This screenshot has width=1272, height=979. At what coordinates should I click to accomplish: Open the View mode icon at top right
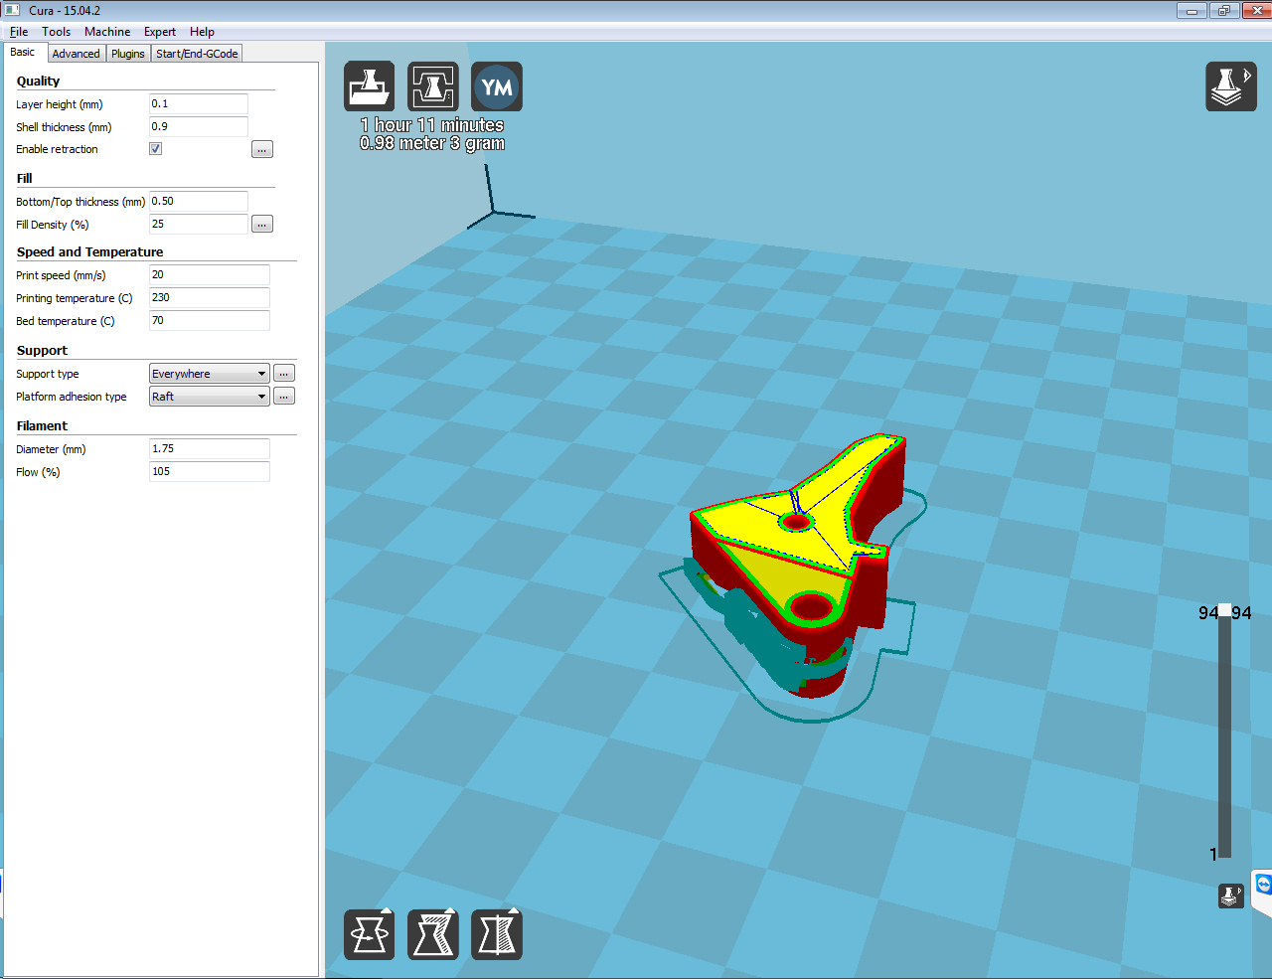pos(1231,86)
